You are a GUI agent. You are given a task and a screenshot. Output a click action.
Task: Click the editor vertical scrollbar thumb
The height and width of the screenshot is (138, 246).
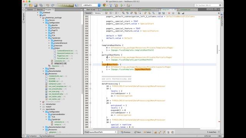(217, 49)
